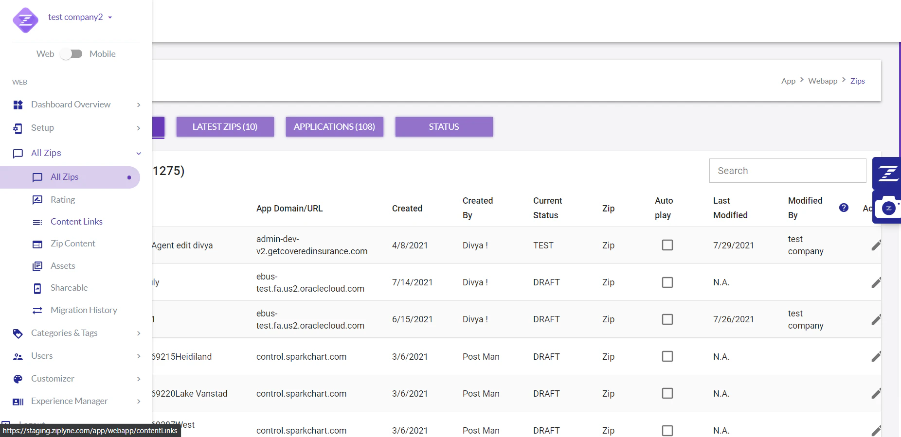Image resolution: width=901 pixels, height=437 pixels.
Task: Click the All Zips parent chat icon
Action: pyautogui.click(x=18, y=154)
